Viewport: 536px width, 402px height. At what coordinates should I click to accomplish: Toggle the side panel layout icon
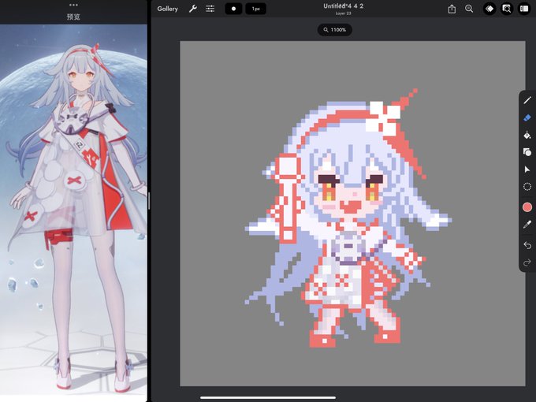(x=524, y=9)
